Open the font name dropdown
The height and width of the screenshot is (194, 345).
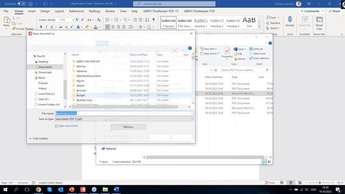click(60, 20)
